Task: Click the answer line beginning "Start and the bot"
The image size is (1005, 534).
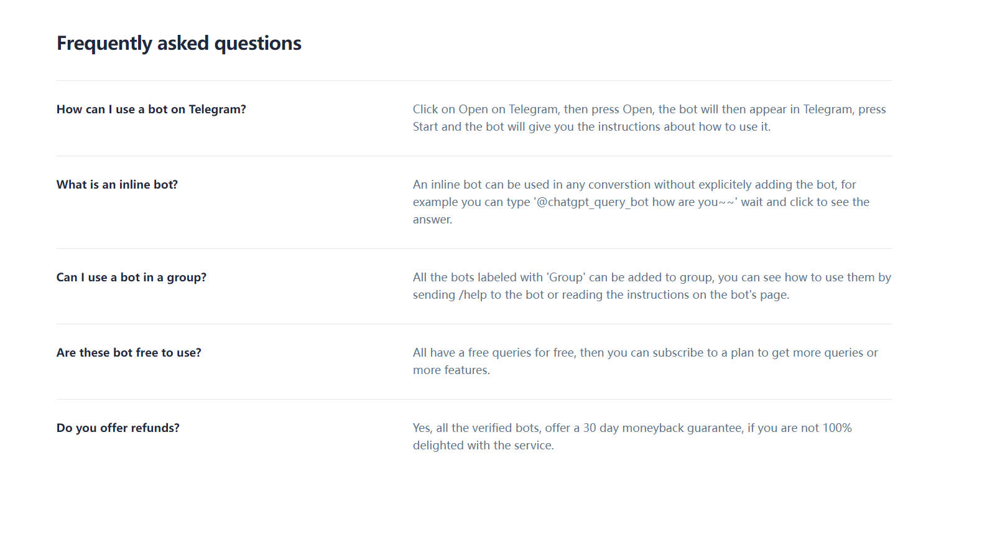Action: (x=591, y=127)
